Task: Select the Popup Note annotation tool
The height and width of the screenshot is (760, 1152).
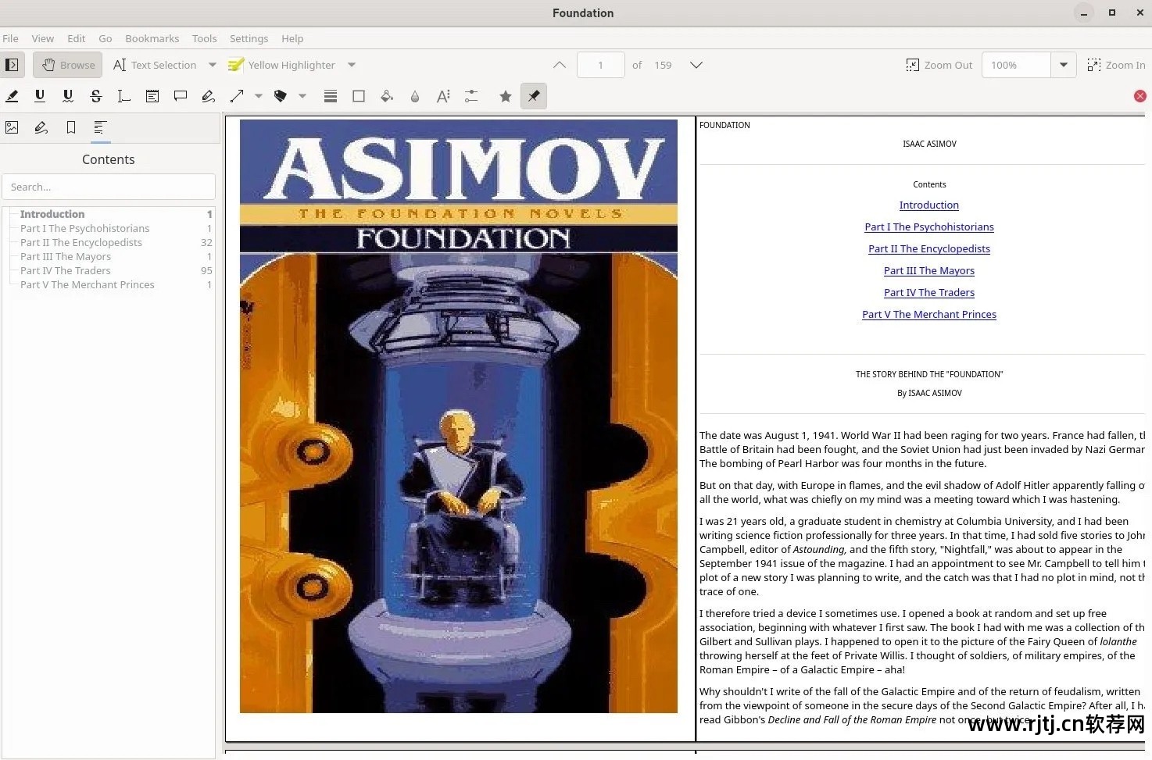Action: pos(181,96)
